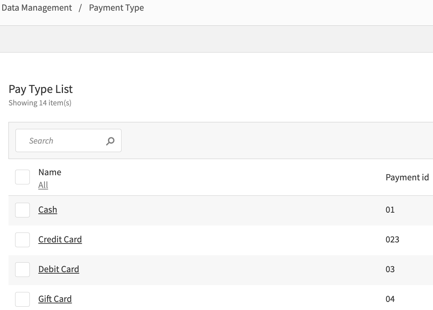
Task: Click the Payment Type breadcrumb item
Action: click(116, 7)
